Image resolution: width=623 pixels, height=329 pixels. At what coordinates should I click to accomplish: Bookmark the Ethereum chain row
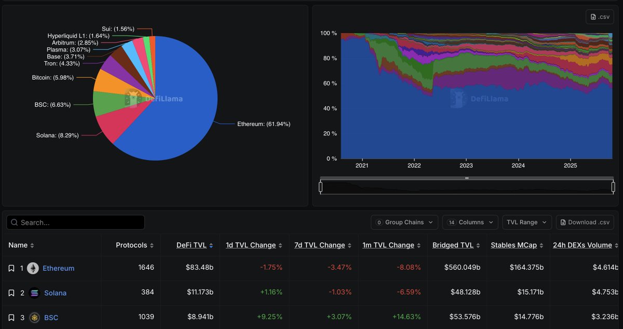11,268
